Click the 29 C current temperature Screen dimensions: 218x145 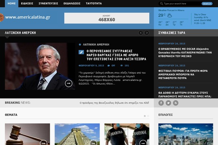[x=162, y=15]
